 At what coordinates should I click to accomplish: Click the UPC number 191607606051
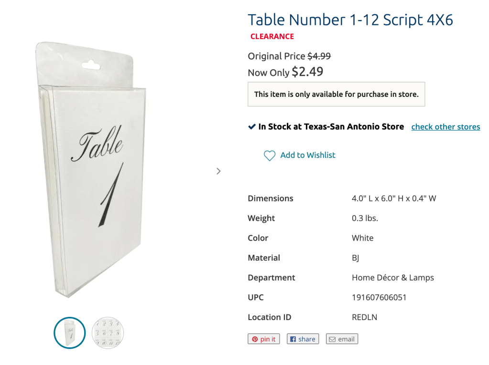(379, 297)
